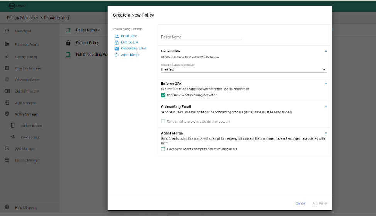Open Password Vaults in the sidebar
376x216 pixels.
[27, 44]
